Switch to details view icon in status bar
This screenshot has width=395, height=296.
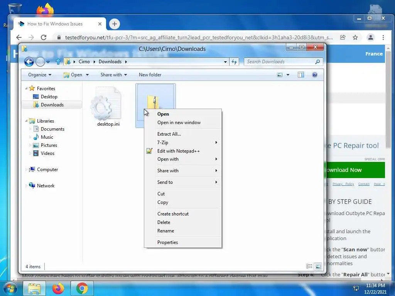click(309, 266)
